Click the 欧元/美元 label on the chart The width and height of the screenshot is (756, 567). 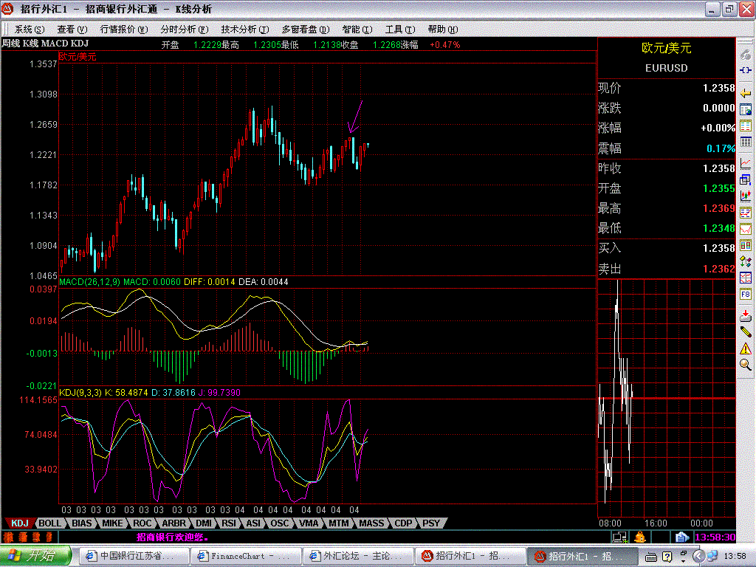click(x=78, y=56)
